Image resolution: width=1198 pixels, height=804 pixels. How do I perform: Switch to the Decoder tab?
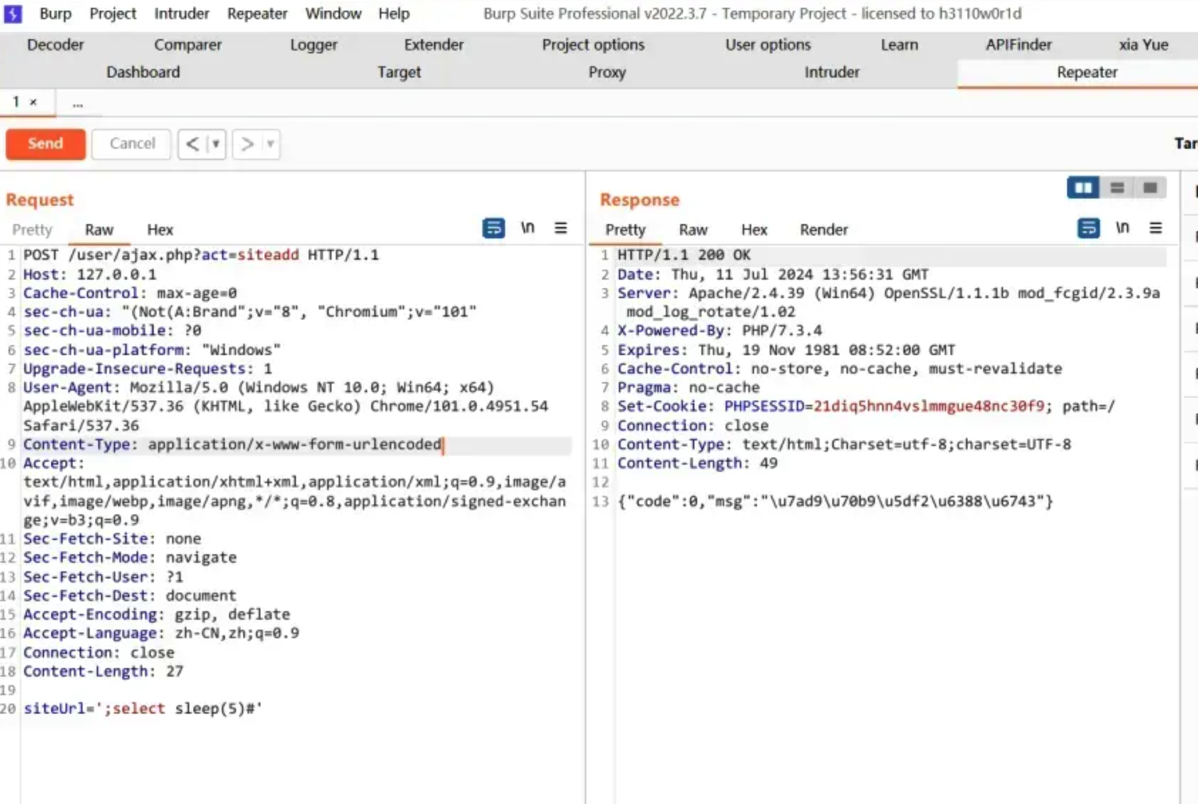(55, 45)
